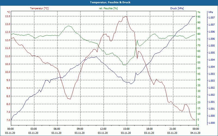Click the '8,0' temperature axis value
This screenshot has height=136, width=218.
point(8,104)
